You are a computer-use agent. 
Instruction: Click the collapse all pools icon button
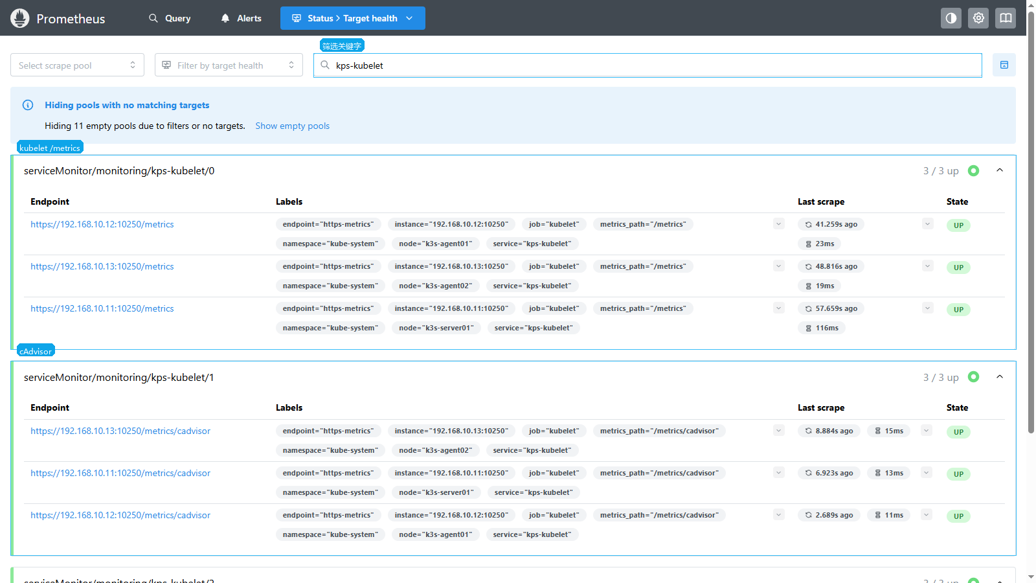(1004, 65)
